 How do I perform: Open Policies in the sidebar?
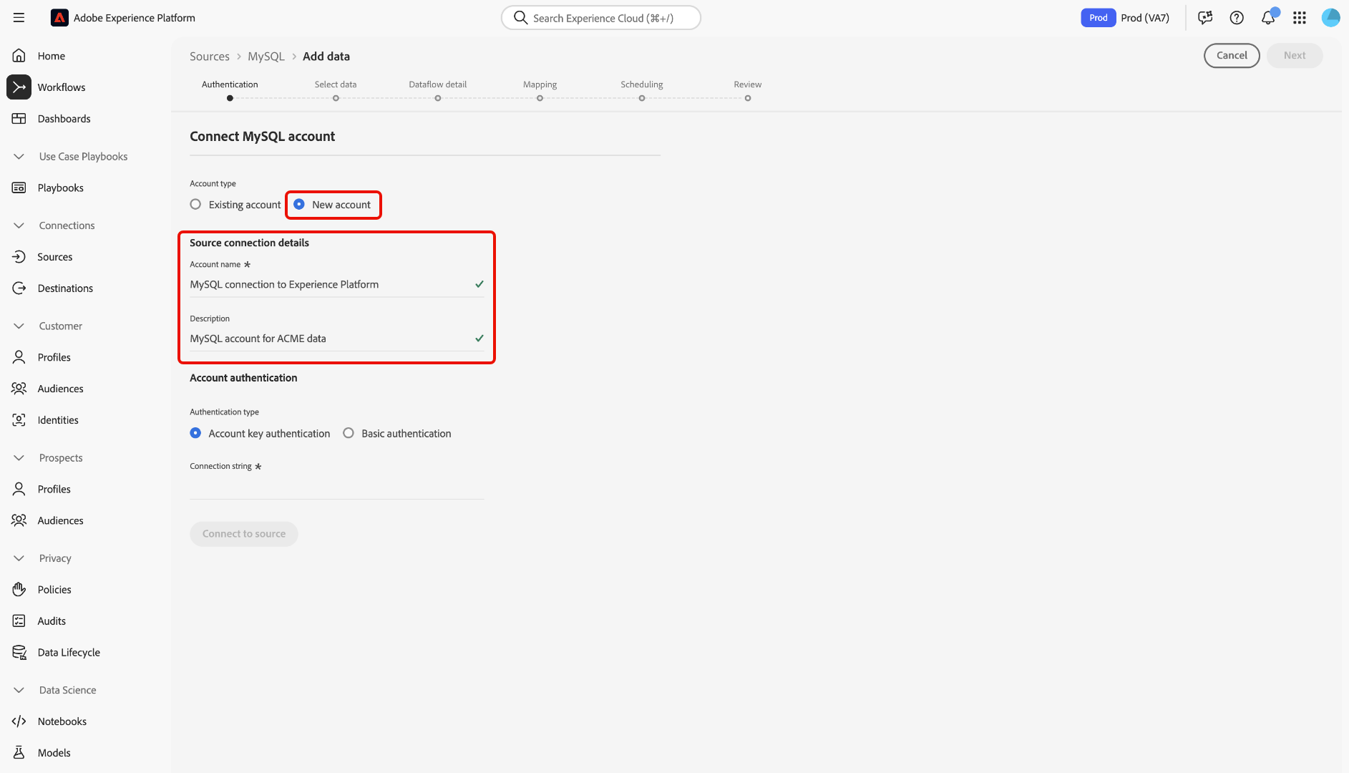(54, 590)
